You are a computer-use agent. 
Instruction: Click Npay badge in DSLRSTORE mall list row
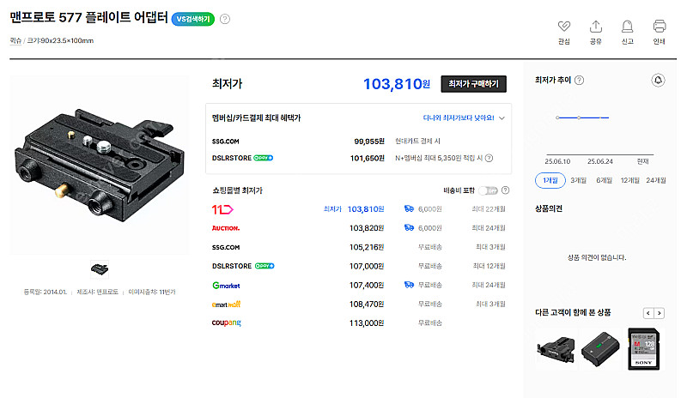point(264,266)
